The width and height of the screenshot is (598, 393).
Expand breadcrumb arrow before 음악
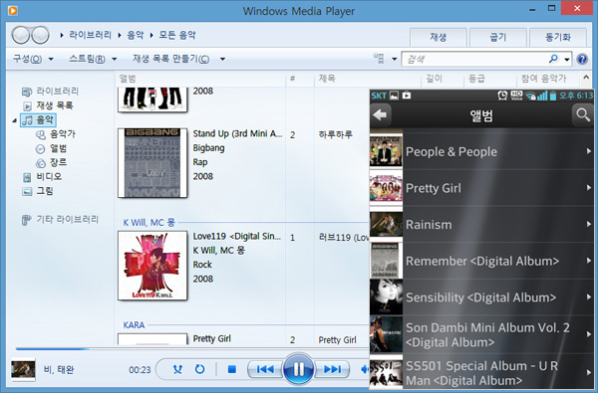[120, 36]
